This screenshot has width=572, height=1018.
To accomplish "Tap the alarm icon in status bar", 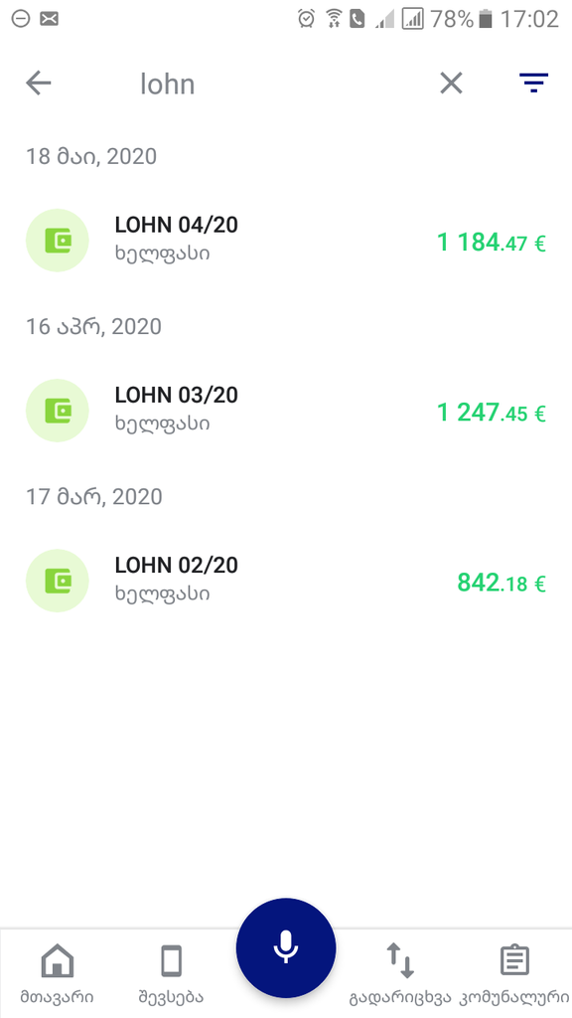I will click(306, 20).
